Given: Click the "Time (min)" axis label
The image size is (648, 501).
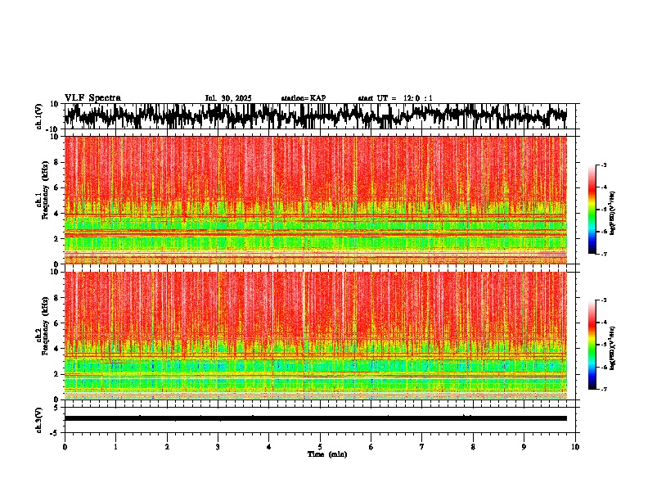Looking at the screenshot, I should coord(327,454).
